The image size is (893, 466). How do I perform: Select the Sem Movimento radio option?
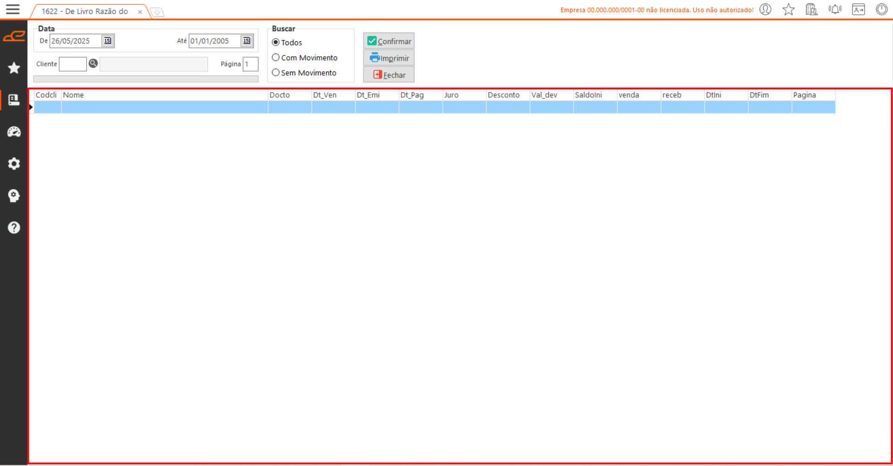click(276, 73)
